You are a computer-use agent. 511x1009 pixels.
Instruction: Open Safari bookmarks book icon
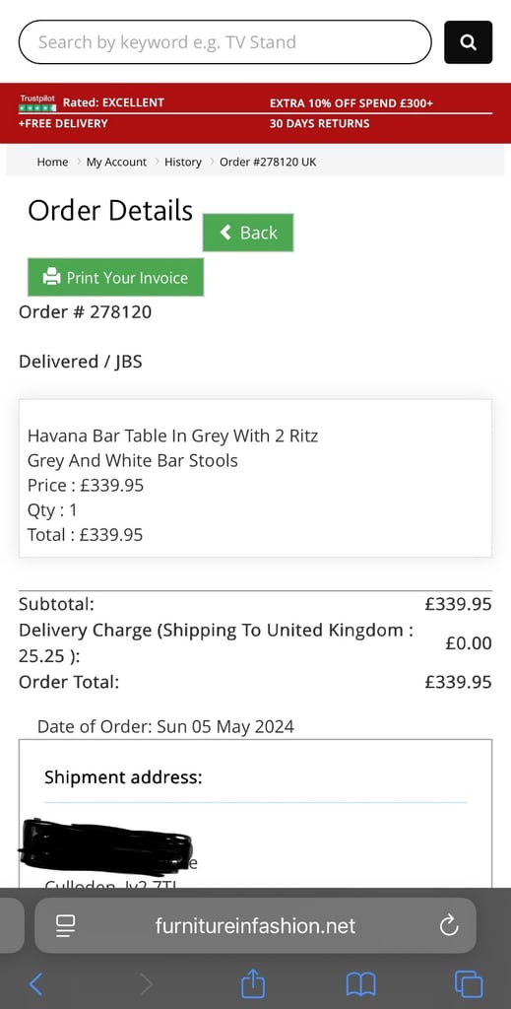click(x=360, y=984)
